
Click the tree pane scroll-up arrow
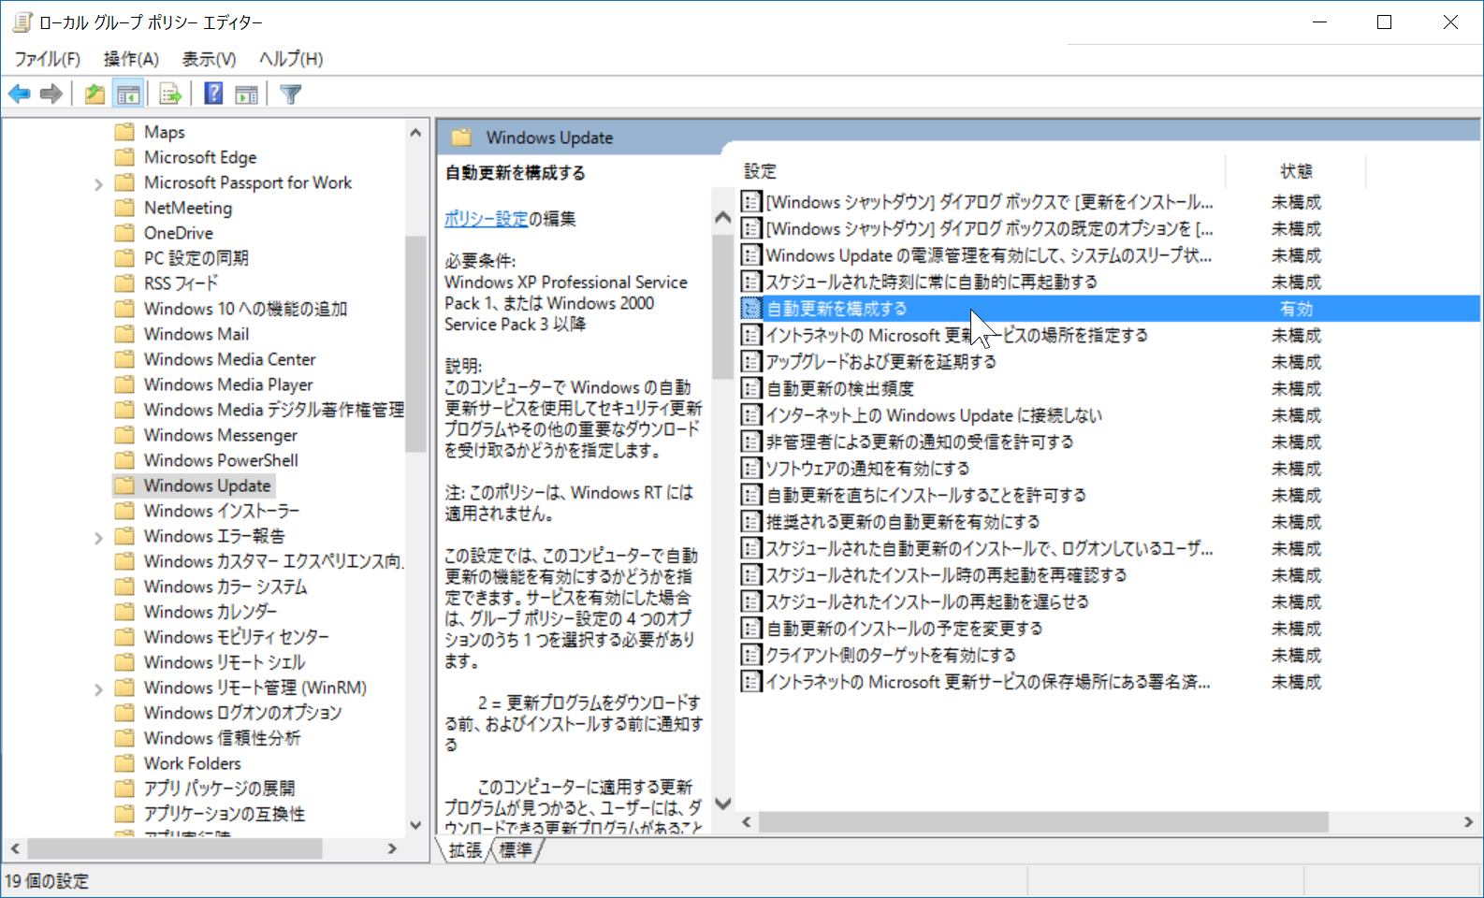415,133
